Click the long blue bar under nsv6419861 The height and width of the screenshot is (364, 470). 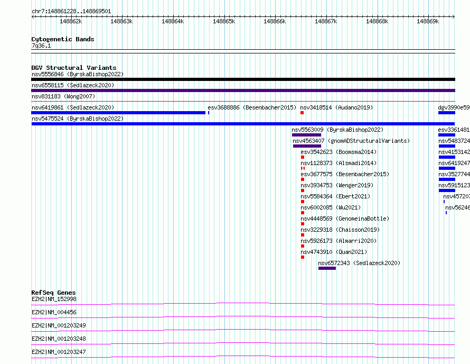pos(118,113)
